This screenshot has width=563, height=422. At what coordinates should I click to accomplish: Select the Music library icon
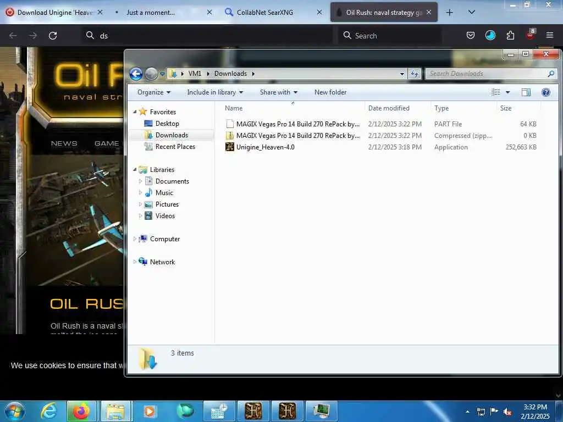click(148, 193)
